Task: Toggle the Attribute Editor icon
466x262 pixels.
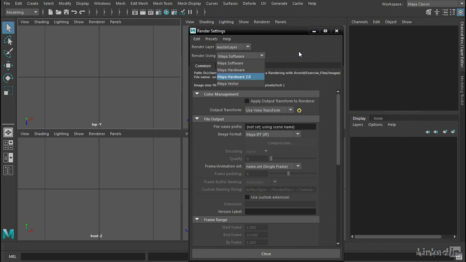Action: point(445,12)
